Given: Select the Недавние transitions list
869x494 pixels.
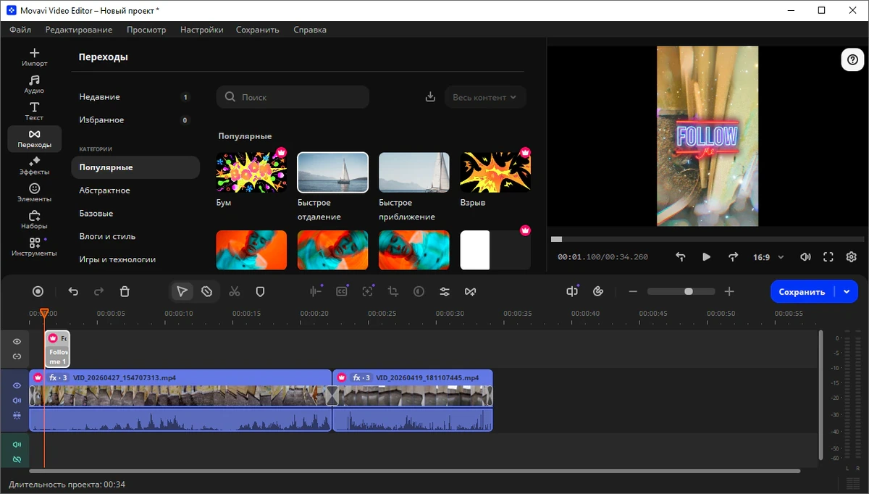Looking at the screenshot, I should coord(135,97).
